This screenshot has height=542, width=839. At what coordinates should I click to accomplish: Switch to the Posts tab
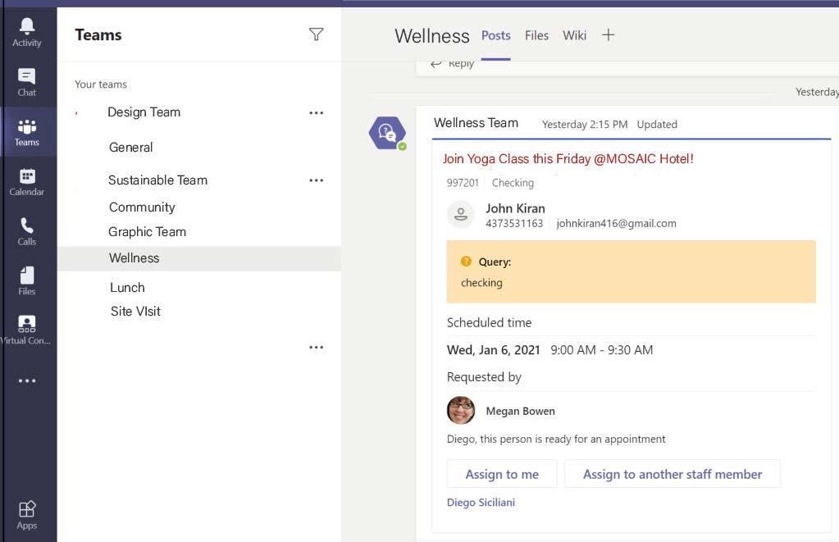coord(495,35)
